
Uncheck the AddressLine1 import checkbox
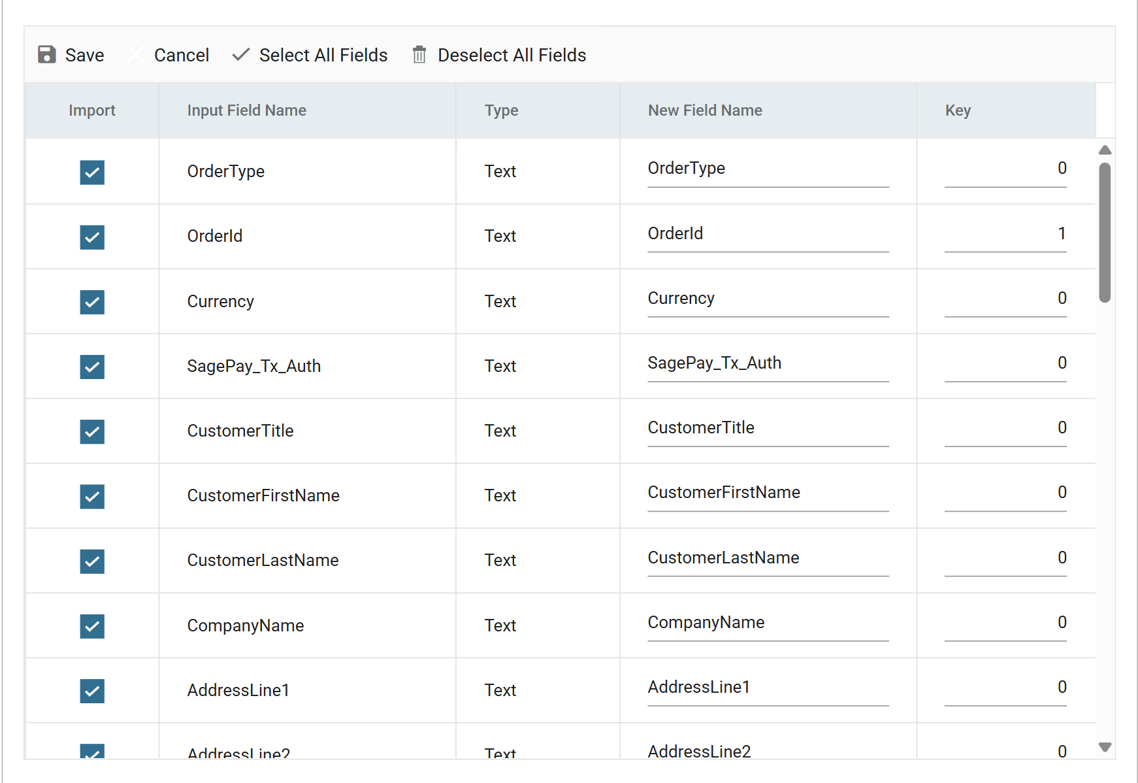[x=92, y=691]
